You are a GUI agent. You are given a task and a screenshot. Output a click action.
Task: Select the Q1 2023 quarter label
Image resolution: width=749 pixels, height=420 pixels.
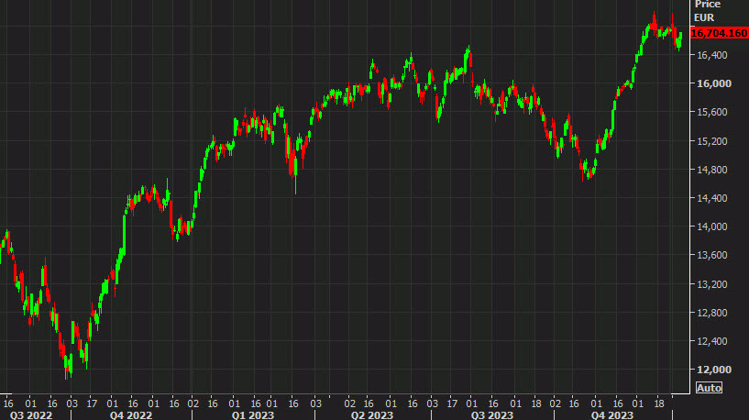tap(253, 414)
